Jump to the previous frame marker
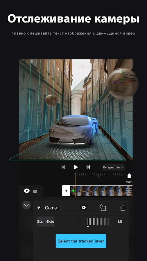The width and height of the screenshot is (147, 261). (63, 167)
